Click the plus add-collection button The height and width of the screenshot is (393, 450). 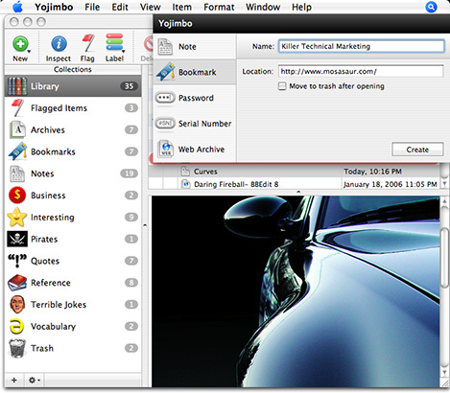pyautogui.click(x=14, y=381)
